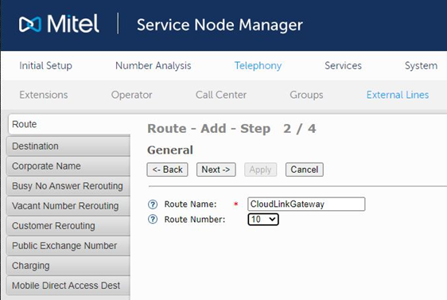Image resolution: width=447 pixels, height=300 pixels.
Task: Click the <- Back button
Action: point(167,169)
